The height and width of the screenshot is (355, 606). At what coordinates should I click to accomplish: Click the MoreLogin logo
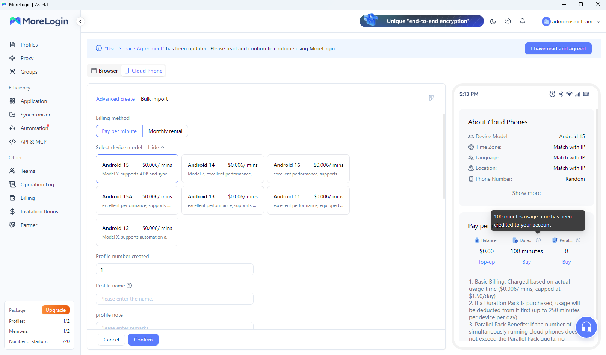[39, 21]
